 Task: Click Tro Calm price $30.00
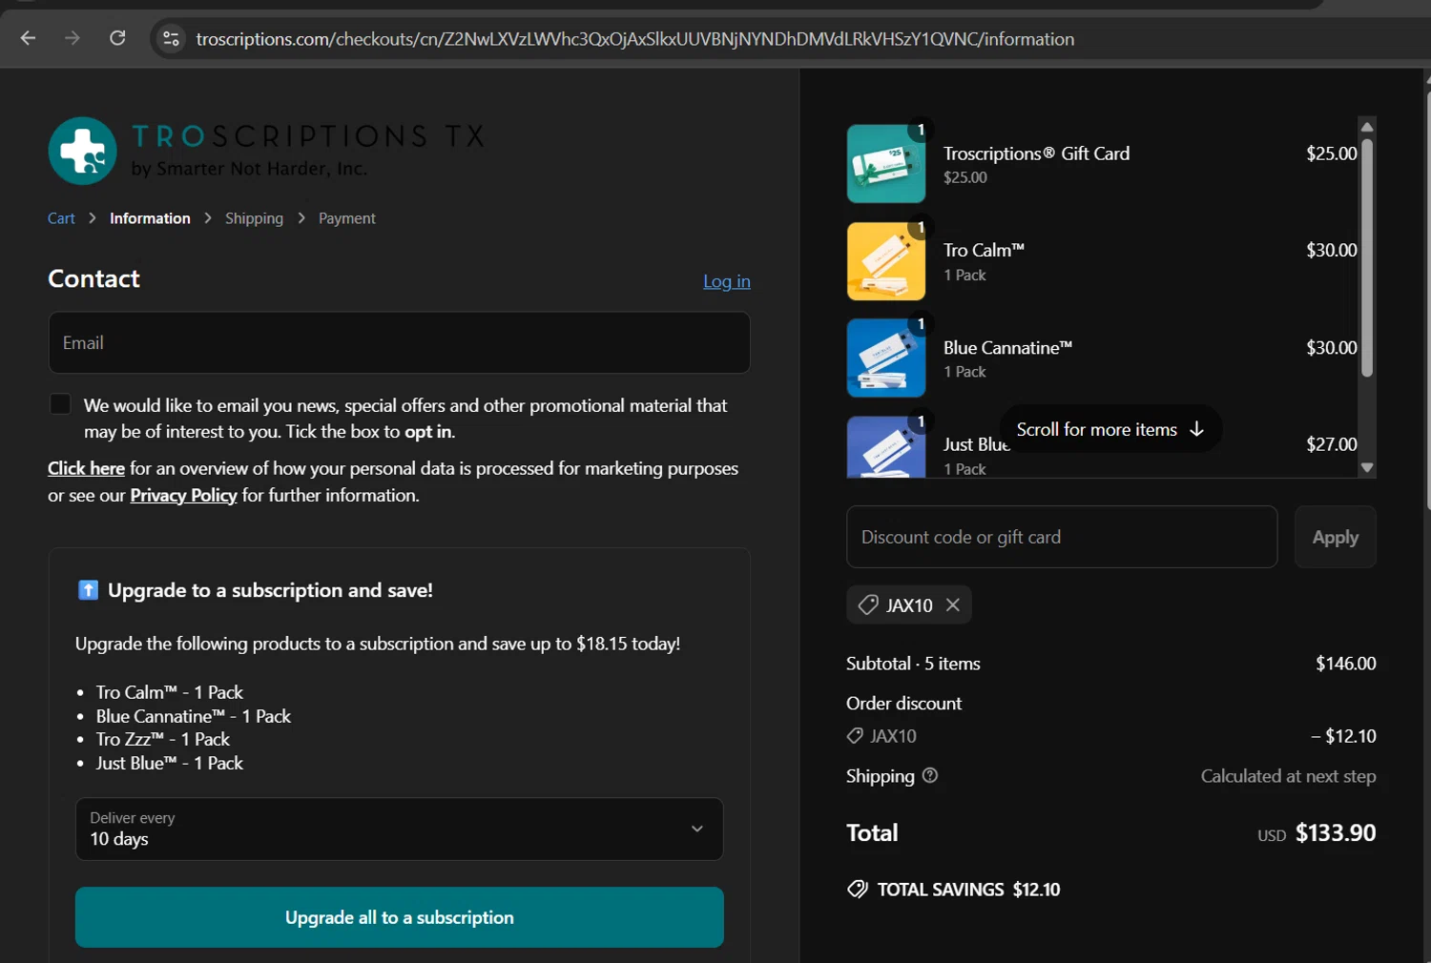point(1332,250)
